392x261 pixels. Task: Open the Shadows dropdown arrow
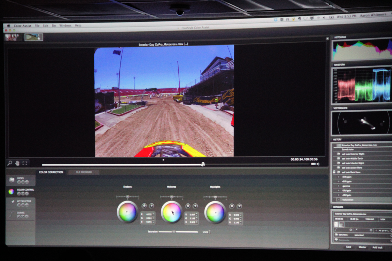[151, 206]
